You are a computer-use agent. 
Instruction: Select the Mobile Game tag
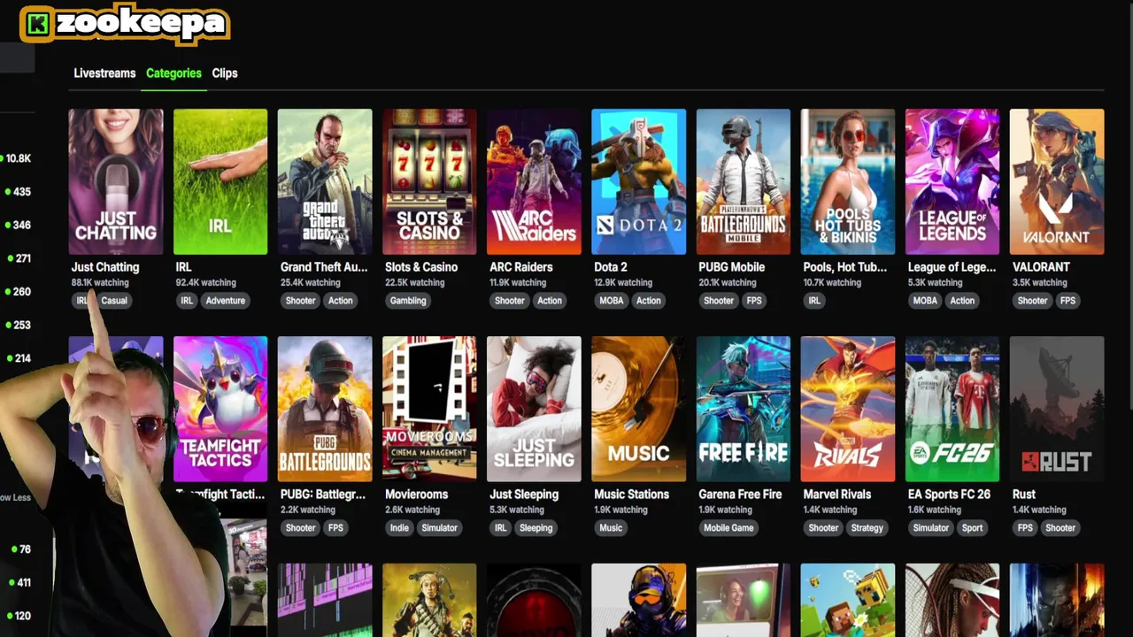click(728, 528)
